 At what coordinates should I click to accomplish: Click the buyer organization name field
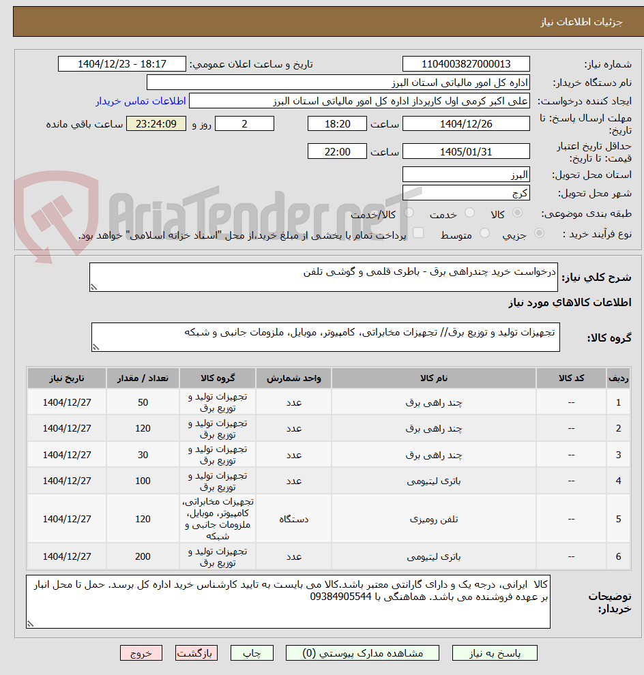pyautogui.click(x=338, y=82)
